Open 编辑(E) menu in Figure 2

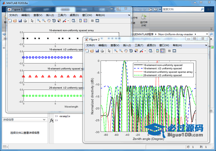pyautogui.click(x=103, y=45)
